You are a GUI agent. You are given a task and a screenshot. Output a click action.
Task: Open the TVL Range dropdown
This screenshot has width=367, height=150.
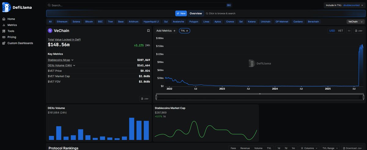pyautogui.click(x=330, y=148)
